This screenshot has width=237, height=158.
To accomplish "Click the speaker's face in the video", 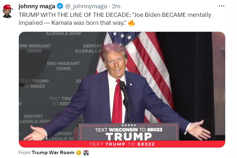I will tap(116, 63).
